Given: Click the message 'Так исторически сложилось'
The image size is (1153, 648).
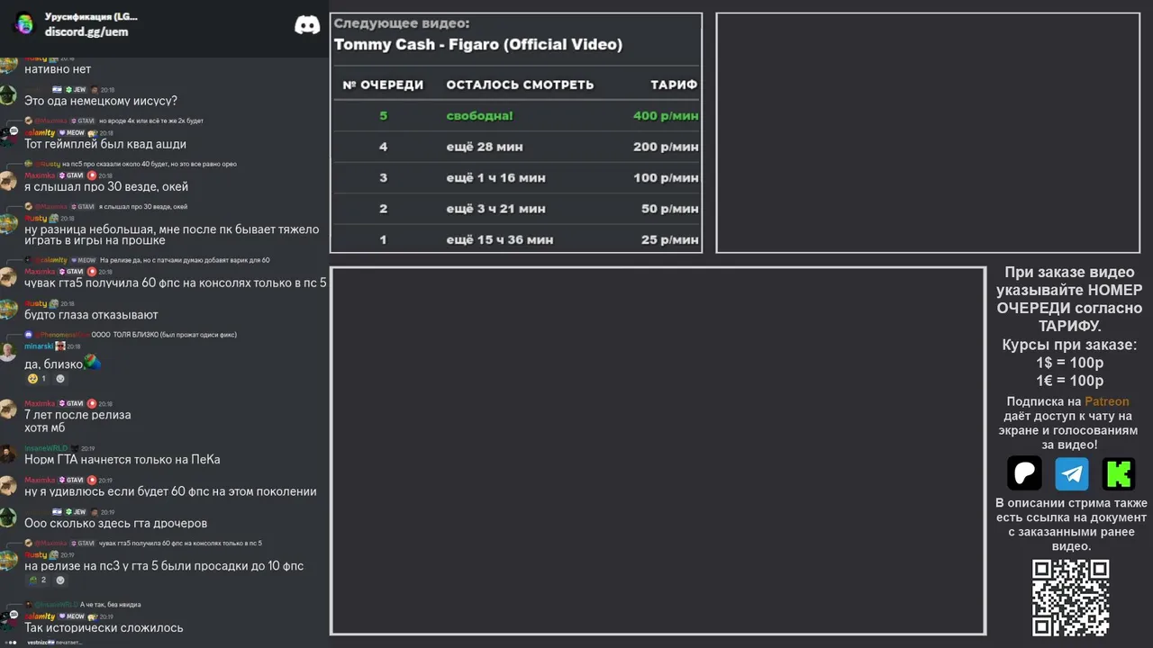Looking at the screenshot, I should click(104, 628).
